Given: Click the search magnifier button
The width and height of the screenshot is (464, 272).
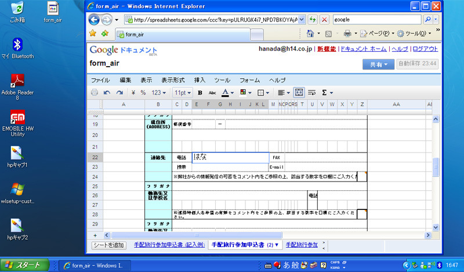Looking at the screenshot, I should [427, 20].
